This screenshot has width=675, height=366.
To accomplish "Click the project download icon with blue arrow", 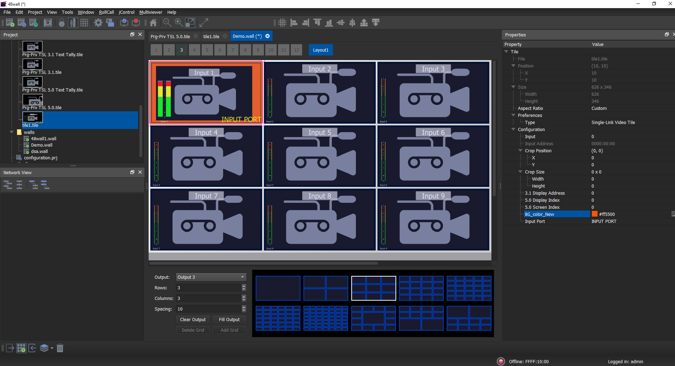I will (x=22, y=23).
